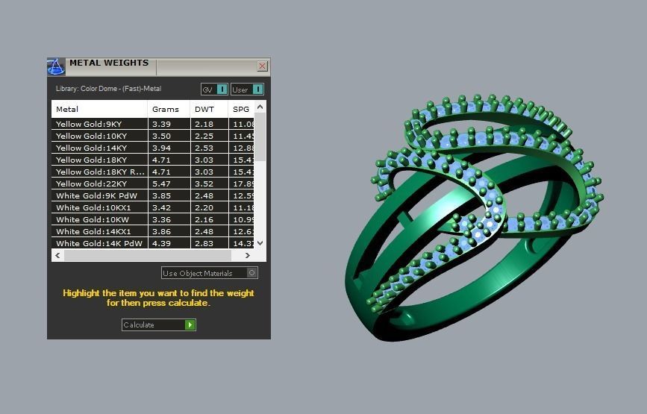Close the Metal Weights panel
647x414 pixels.
262,66
